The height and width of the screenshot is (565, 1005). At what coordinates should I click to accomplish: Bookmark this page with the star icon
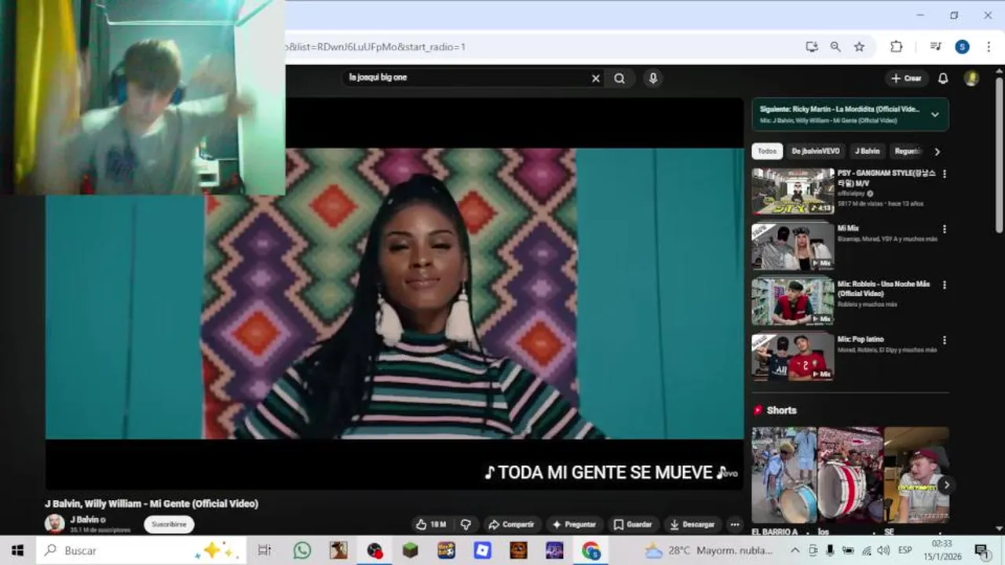click(x=859, y=47)
